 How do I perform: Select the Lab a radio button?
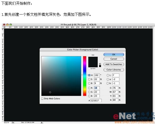pos(108,79)
